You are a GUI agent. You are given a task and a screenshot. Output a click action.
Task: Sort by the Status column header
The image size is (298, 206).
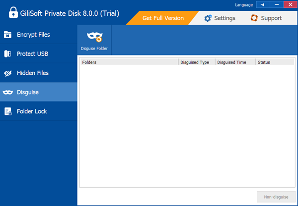[275, 62]
